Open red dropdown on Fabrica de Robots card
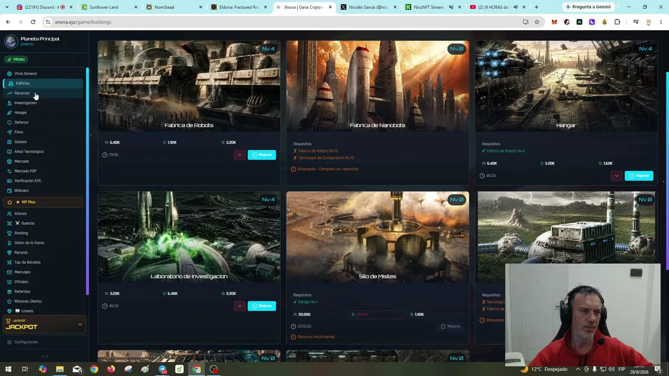669x376 pixels. click(x=239, y=155)
